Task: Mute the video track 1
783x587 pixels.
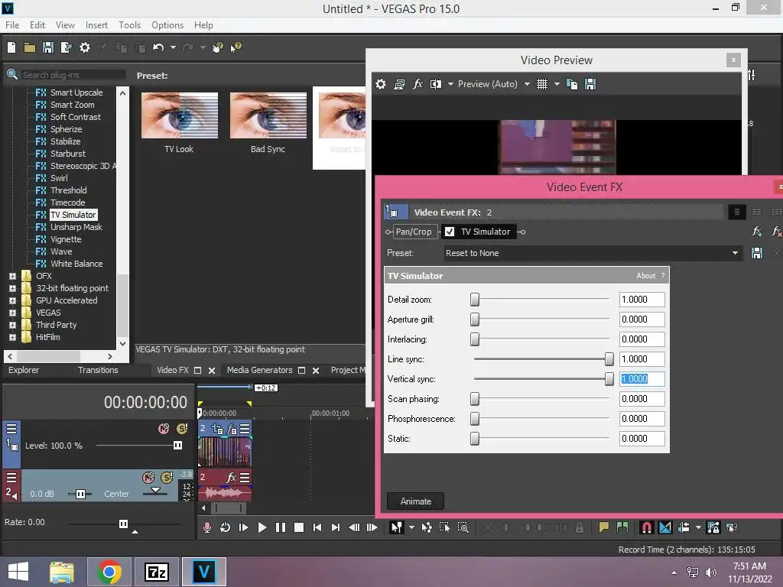Action: click(164, 428)
